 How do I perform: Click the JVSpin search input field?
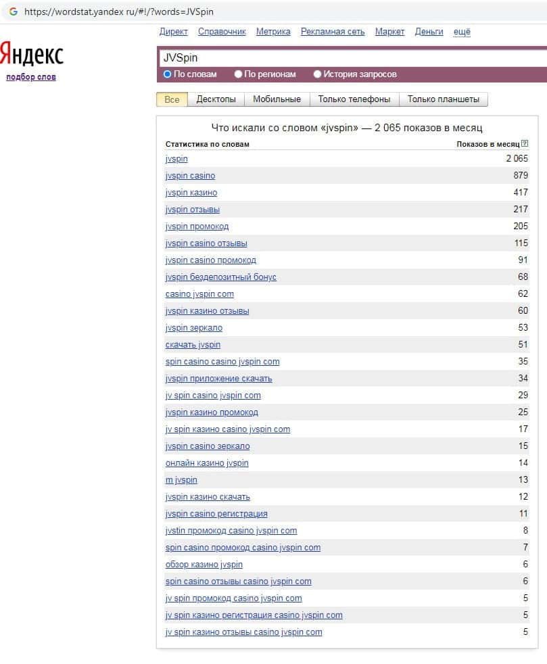click(353, 58)
